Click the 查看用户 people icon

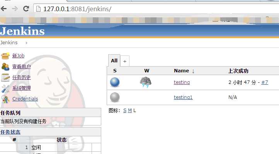point(5,67)
